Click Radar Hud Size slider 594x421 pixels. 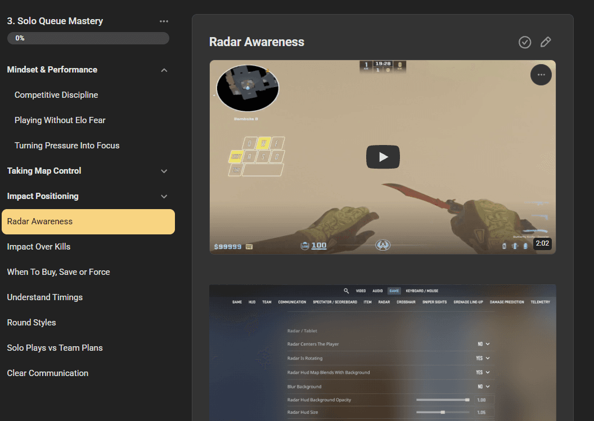click(x=443, y=413)
